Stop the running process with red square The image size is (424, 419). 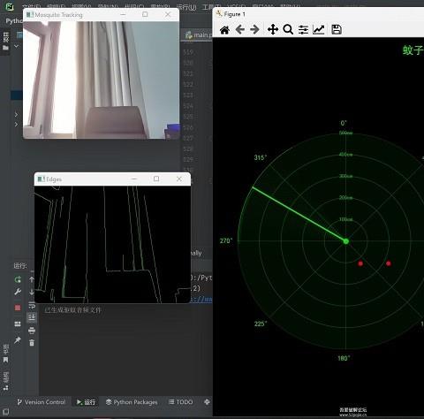18,308
